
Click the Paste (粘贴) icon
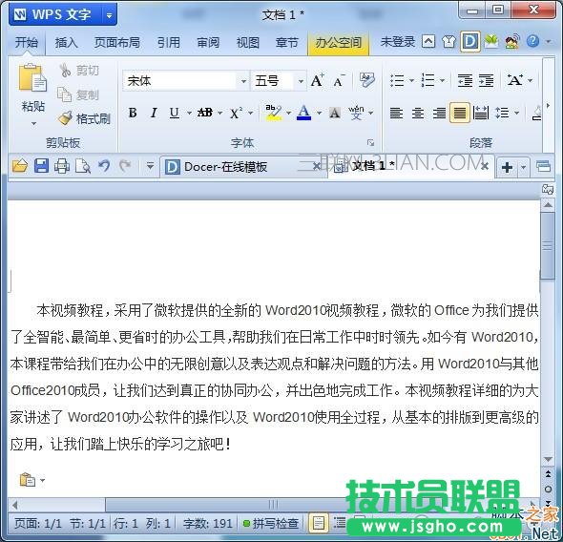[x=32, y=76]
